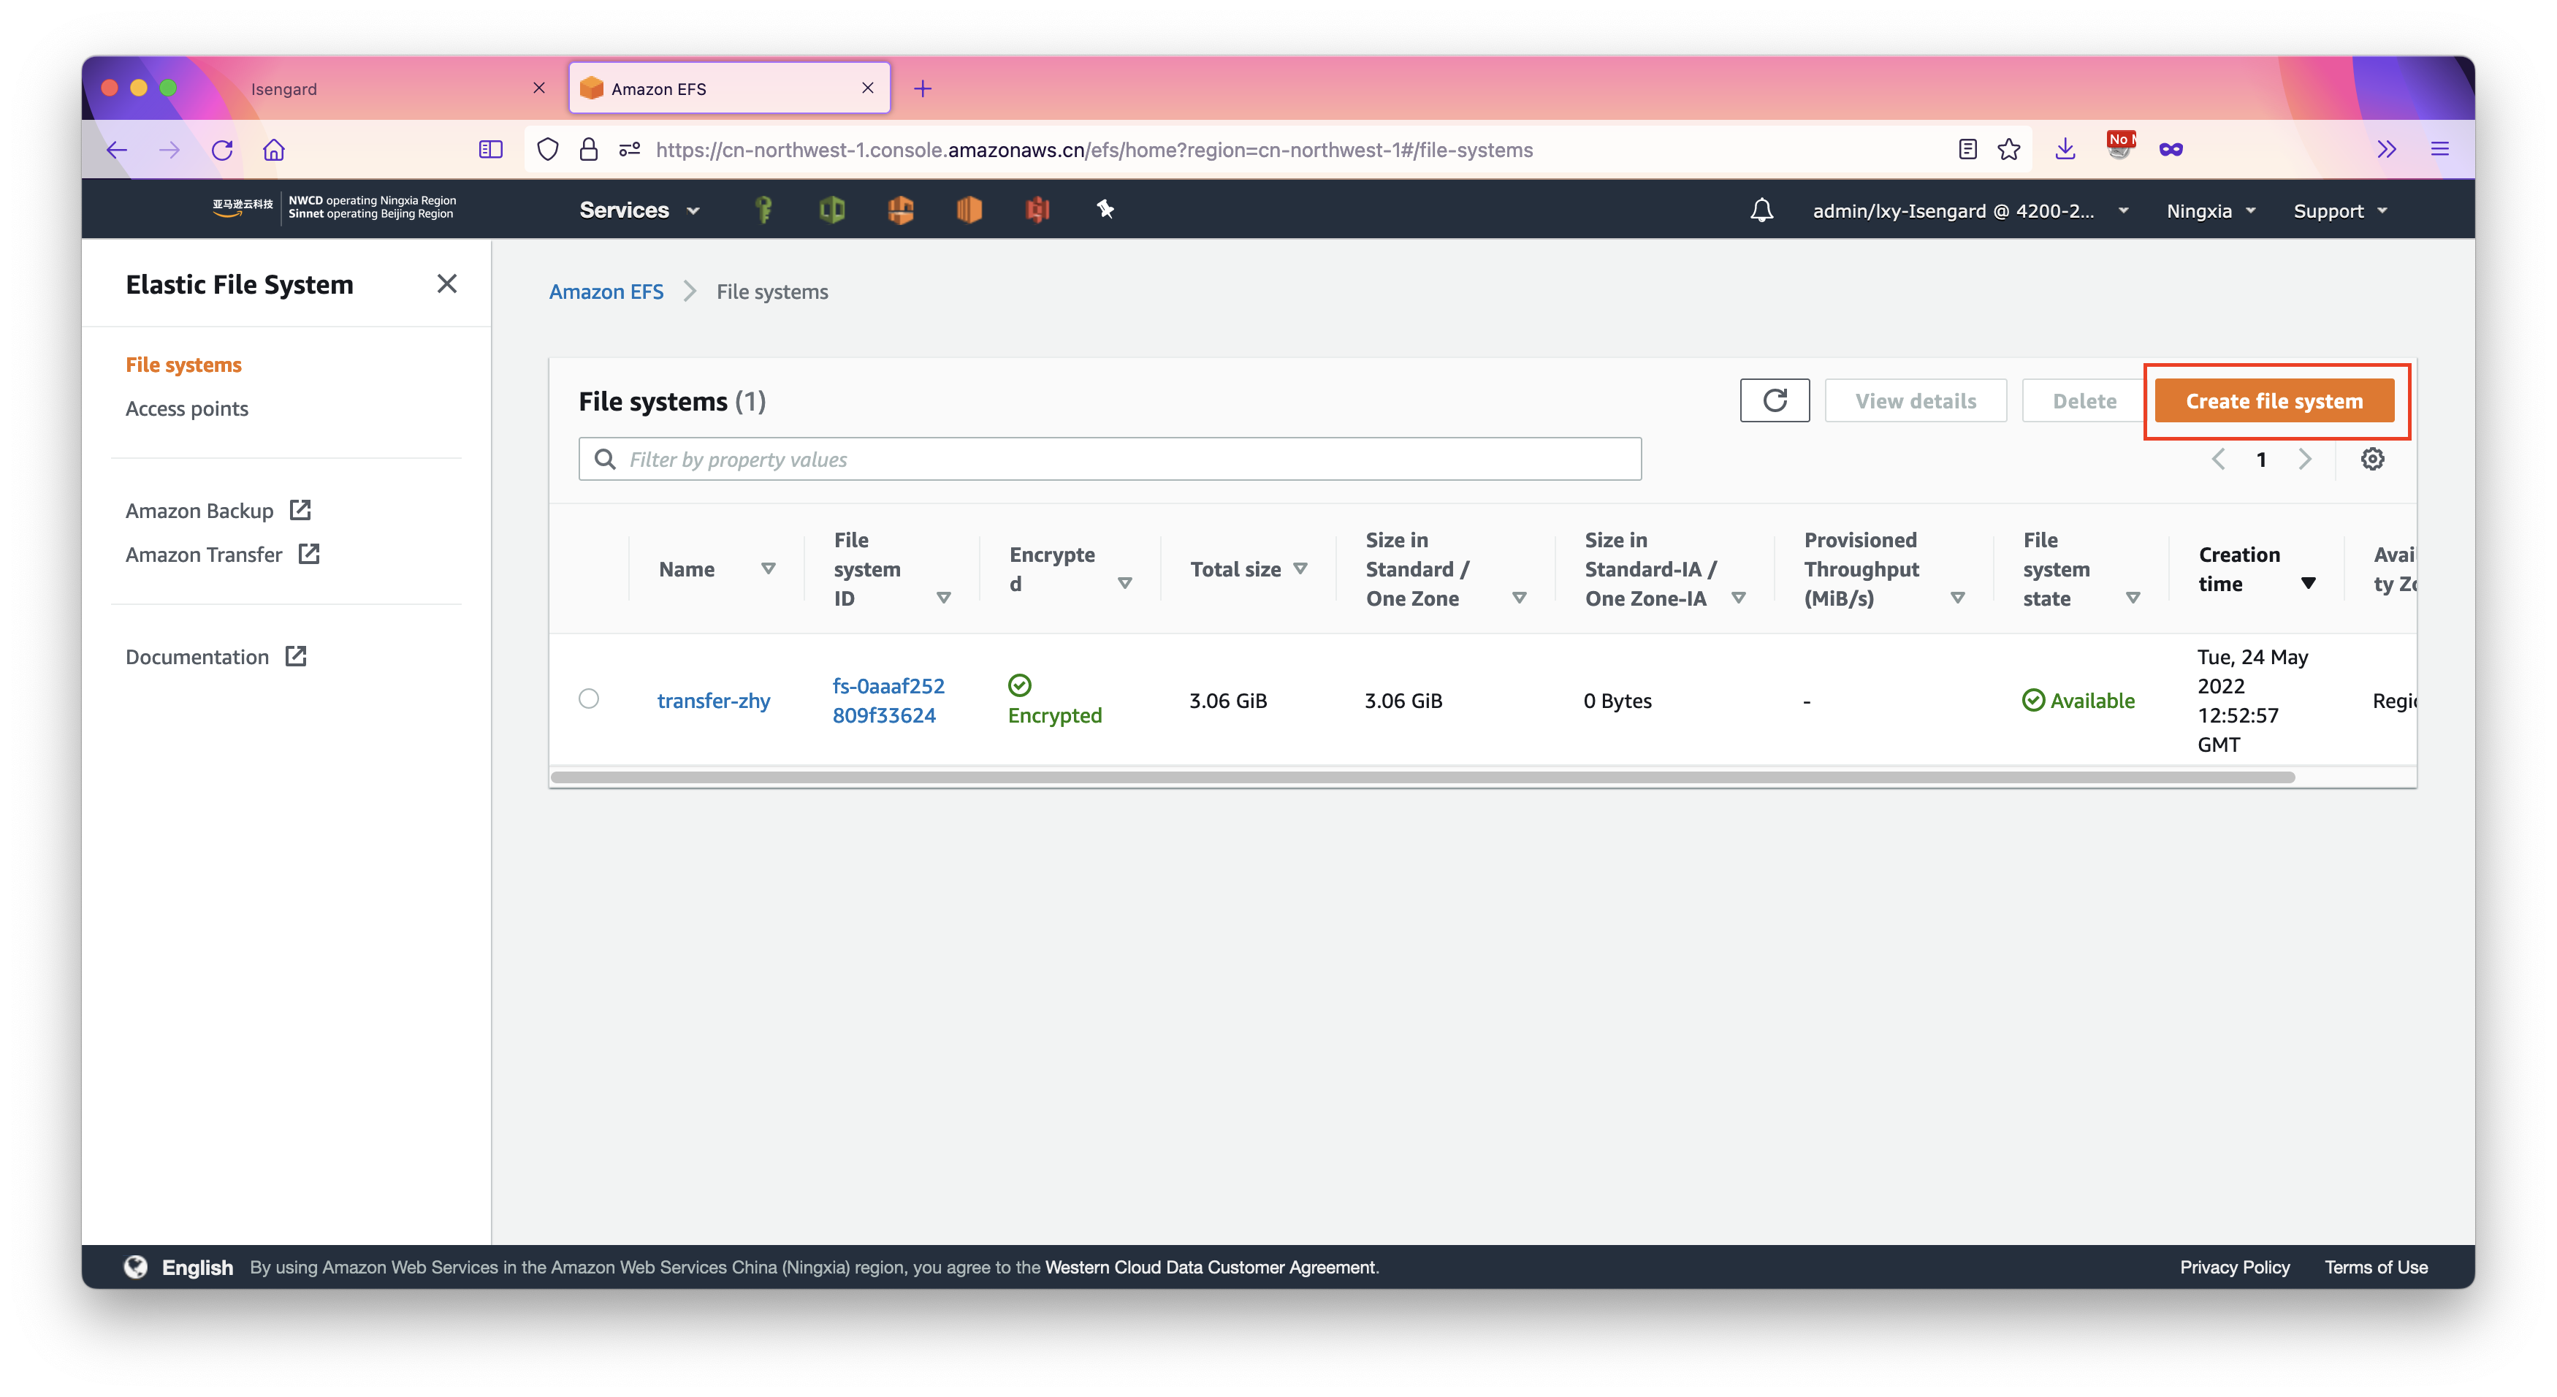
Task: Go back with the browser back arrow
Action: click(x=117, y=150)
